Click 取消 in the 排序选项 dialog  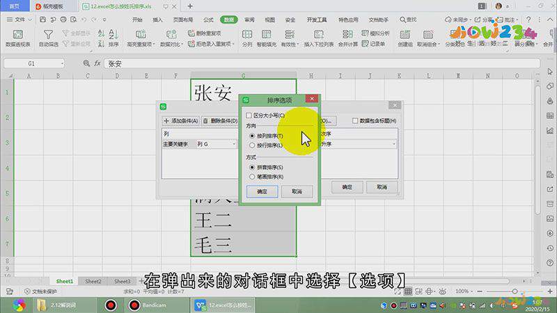tap(297, 192)
